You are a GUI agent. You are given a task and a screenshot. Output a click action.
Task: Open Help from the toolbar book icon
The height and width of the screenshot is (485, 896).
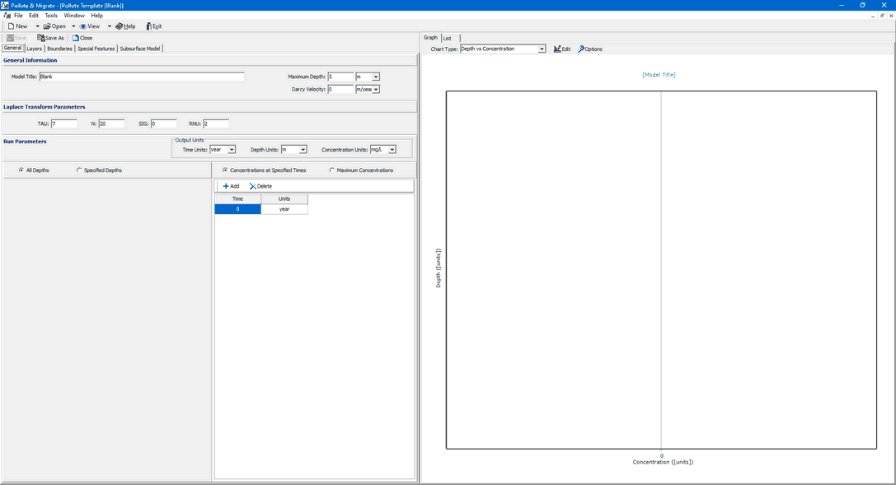click(119, 26)
